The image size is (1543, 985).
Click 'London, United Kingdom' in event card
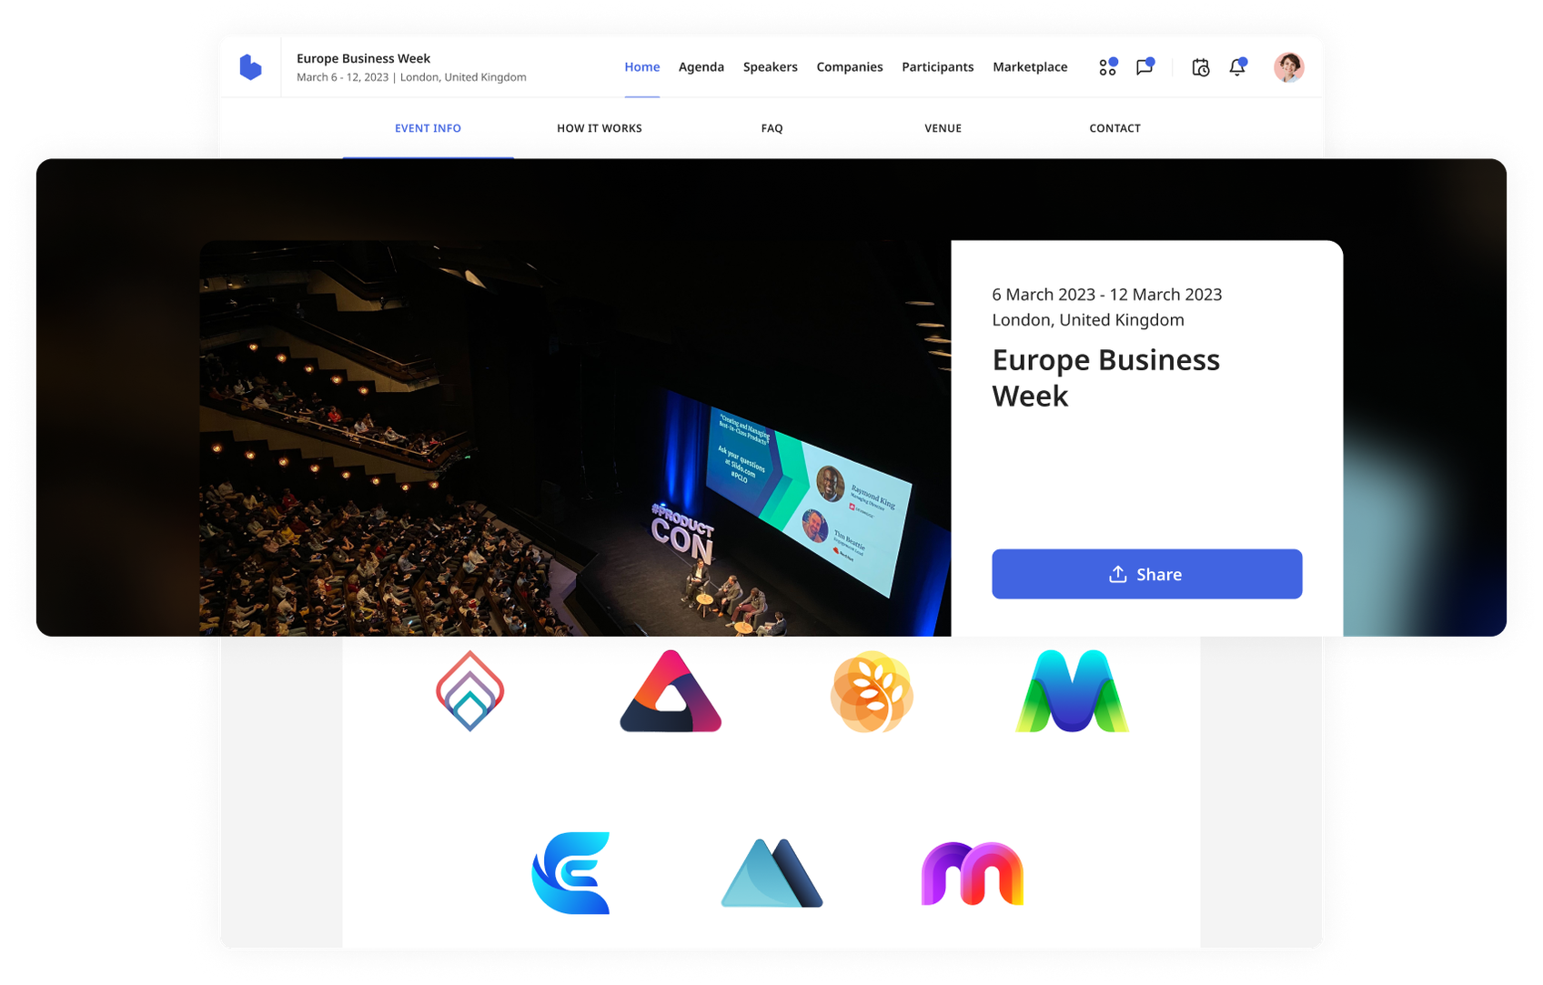point(1087,320)
